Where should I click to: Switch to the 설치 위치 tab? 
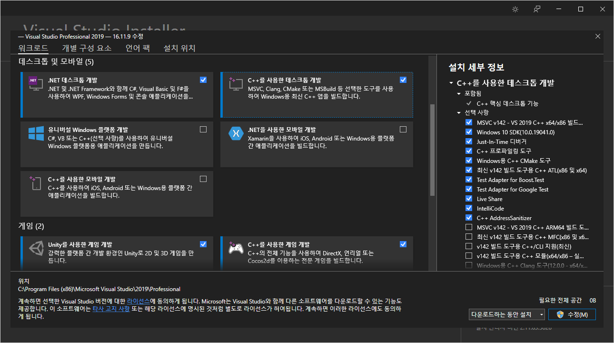tap(179, 48)
